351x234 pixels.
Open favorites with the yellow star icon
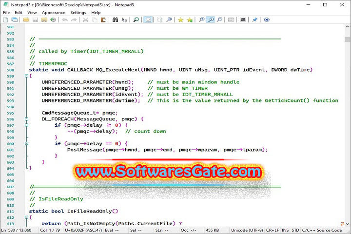(x=181, y=20)
